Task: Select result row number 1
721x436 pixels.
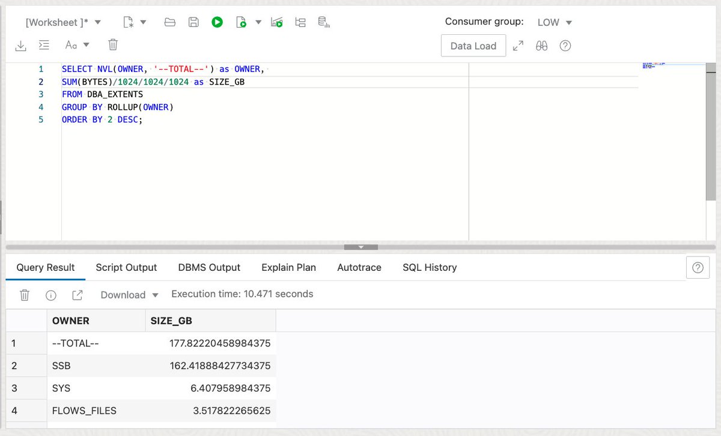Action: click(26, 343)
